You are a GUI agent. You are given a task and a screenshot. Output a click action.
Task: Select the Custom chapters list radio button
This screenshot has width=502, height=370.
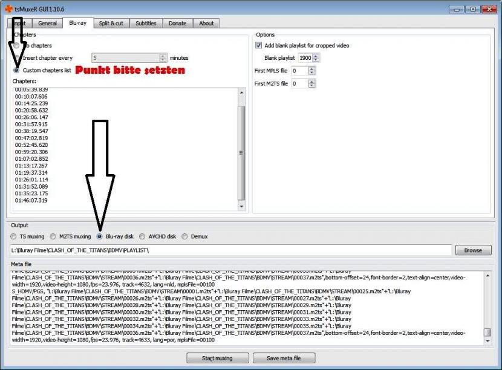tap(16, 70)
